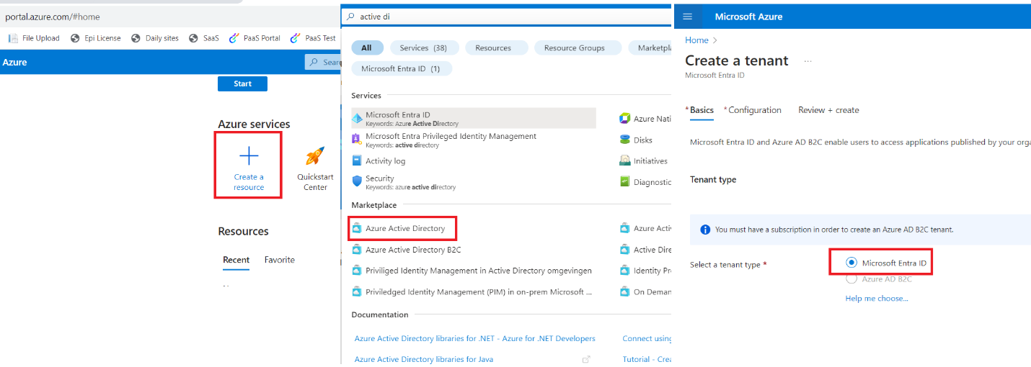Select the Azure AD B2C radio button
Viewport: 1031px width, 367px height.
click(851, 278)
